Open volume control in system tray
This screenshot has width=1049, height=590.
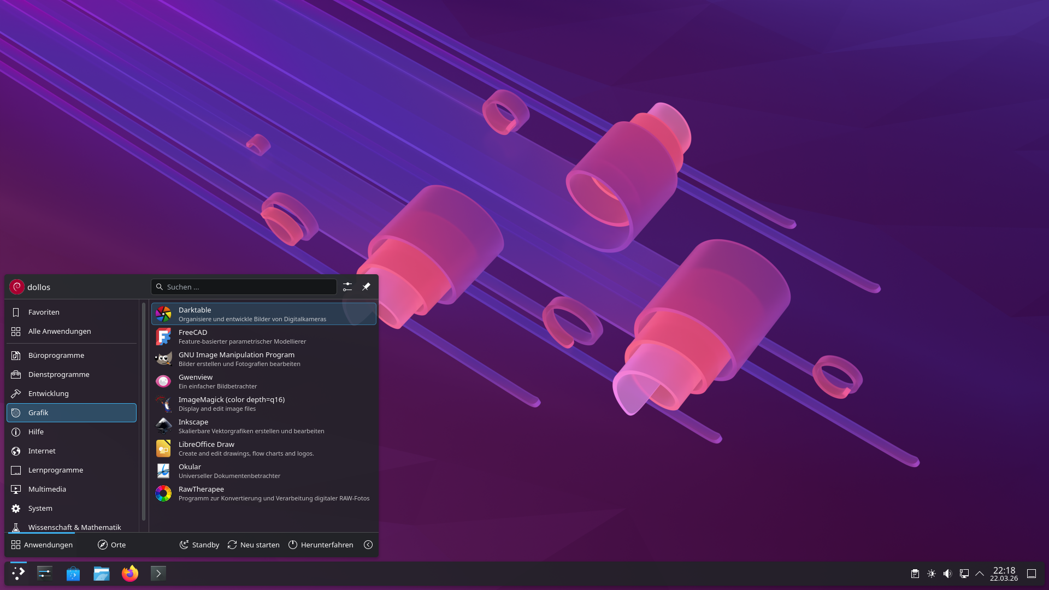(x=948, y=574)
